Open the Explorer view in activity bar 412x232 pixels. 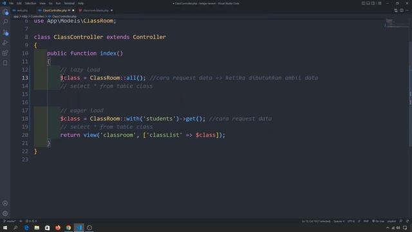point(5,12)
